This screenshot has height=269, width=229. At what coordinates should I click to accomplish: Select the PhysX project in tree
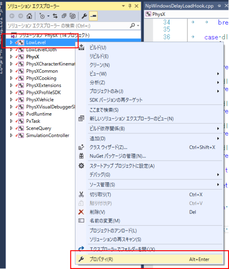(32, 57)
